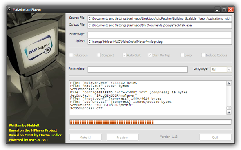Click log line 'File: "mplayer.exe"'

[x=103, y=83]
